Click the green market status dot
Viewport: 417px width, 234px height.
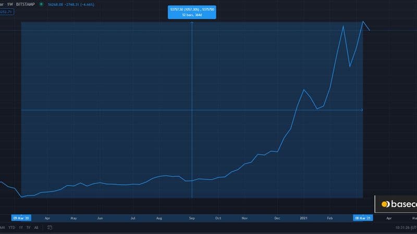41,4
